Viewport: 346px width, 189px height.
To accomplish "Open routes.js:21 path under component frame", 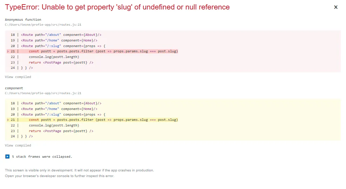I will click(43, 93).
